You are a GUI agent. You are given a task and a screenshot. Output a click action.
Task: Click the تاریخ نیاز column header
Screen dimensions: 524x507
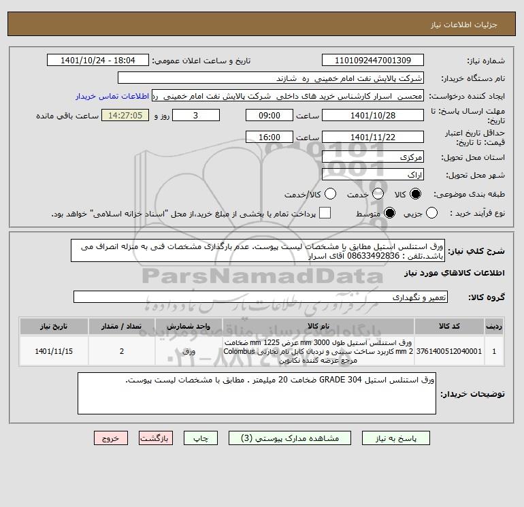coord(54,326)
